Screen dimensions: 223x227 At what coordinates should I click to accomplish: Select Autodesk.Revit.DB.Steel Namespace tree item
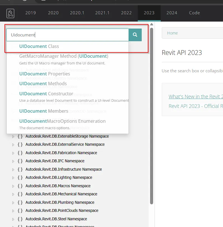point(56,219)
